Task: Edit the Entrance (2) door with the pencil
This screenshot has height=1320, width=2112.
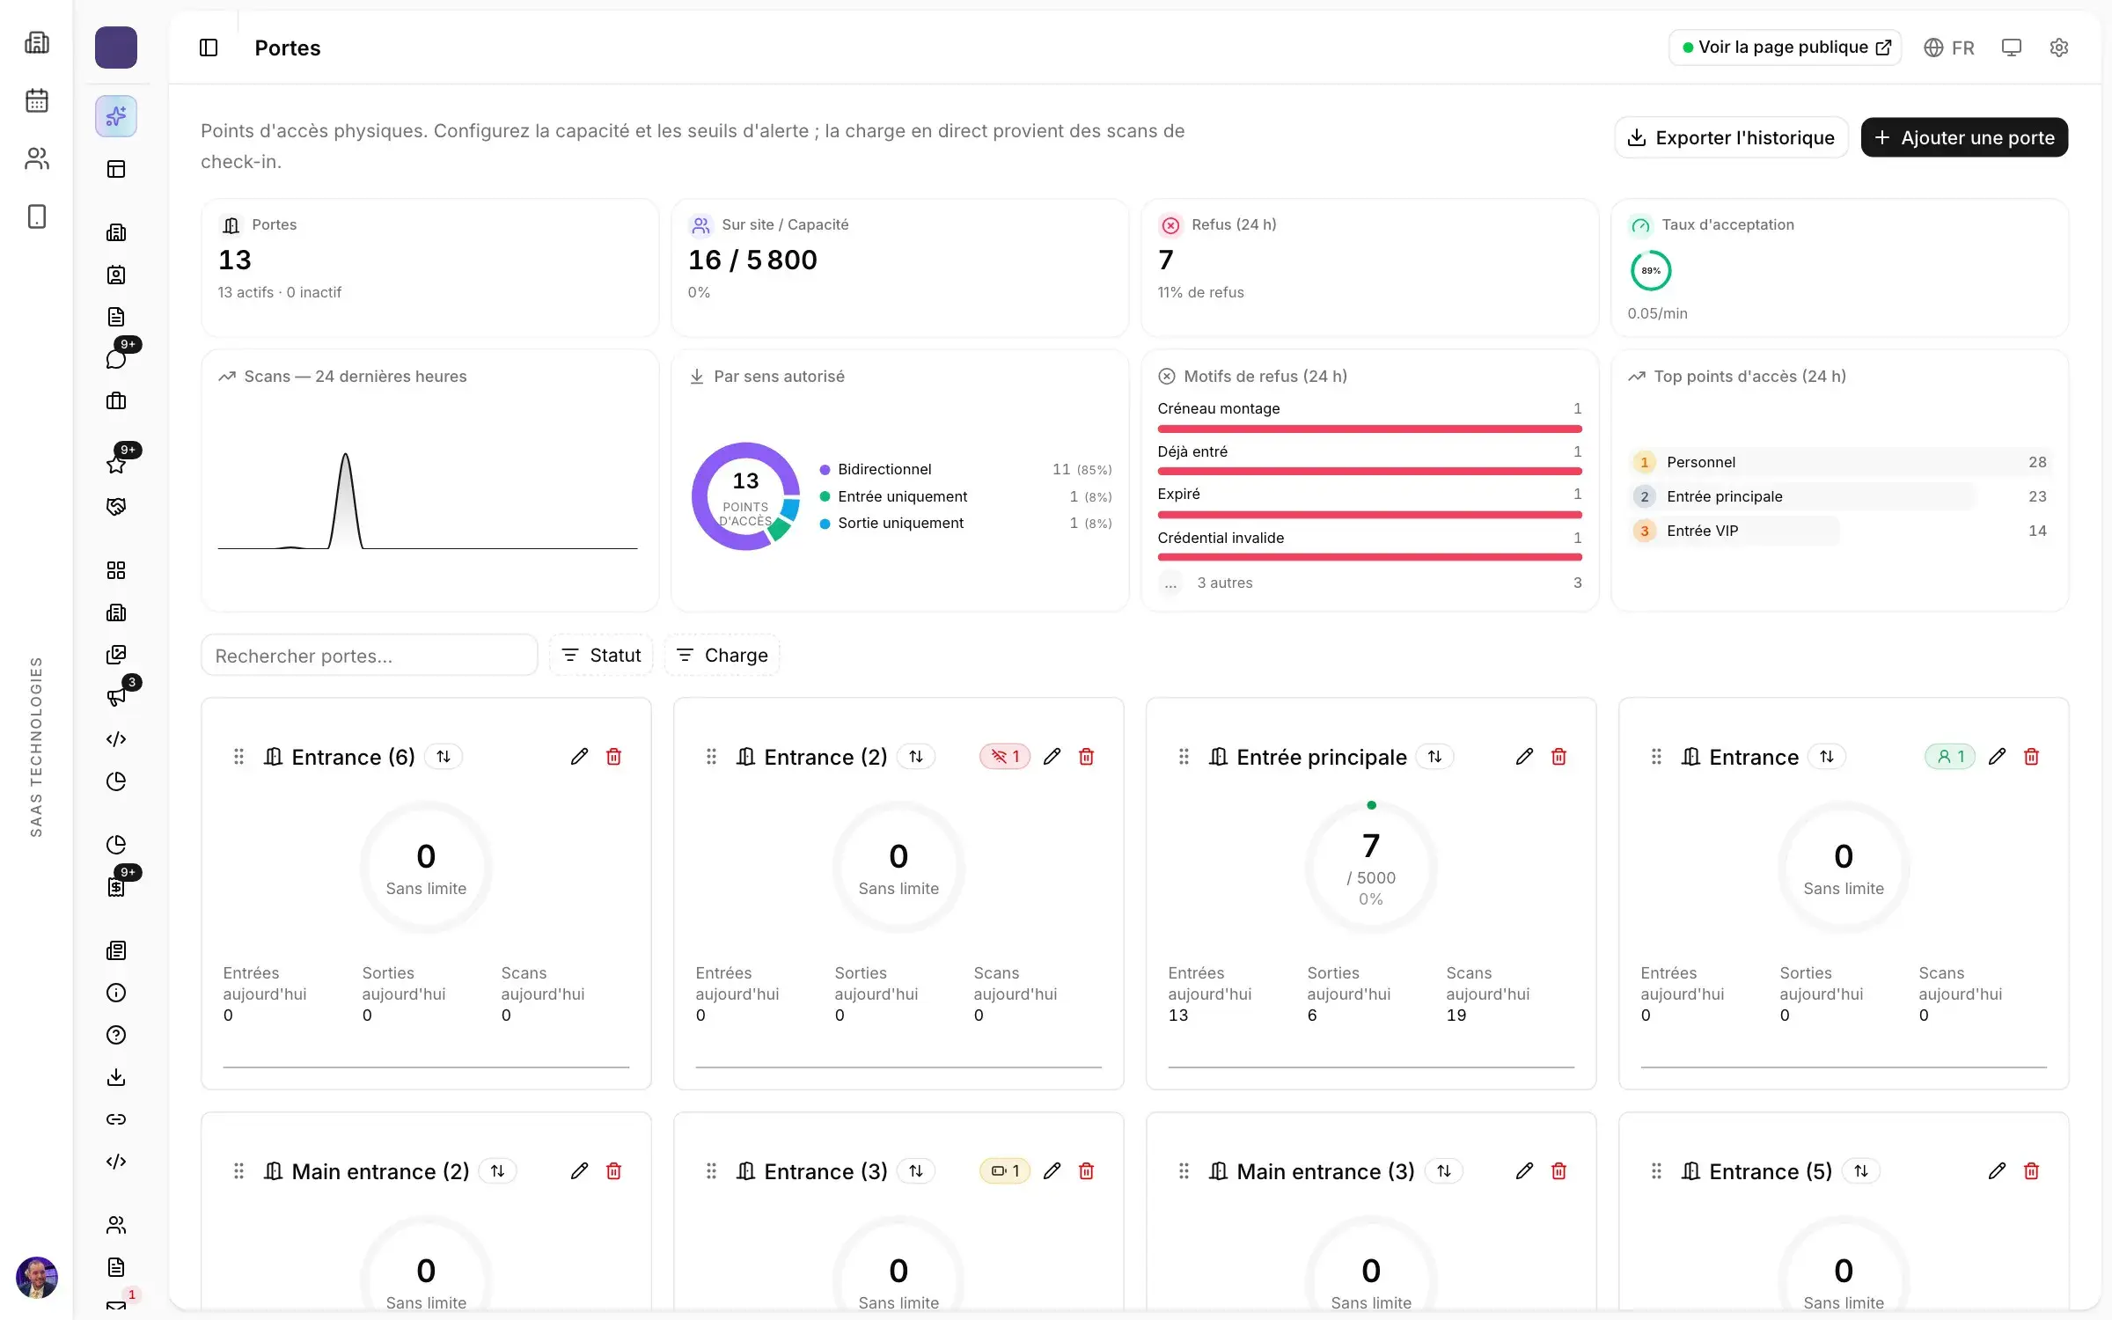Action: pyautogui.click(x=1052, y=757)
